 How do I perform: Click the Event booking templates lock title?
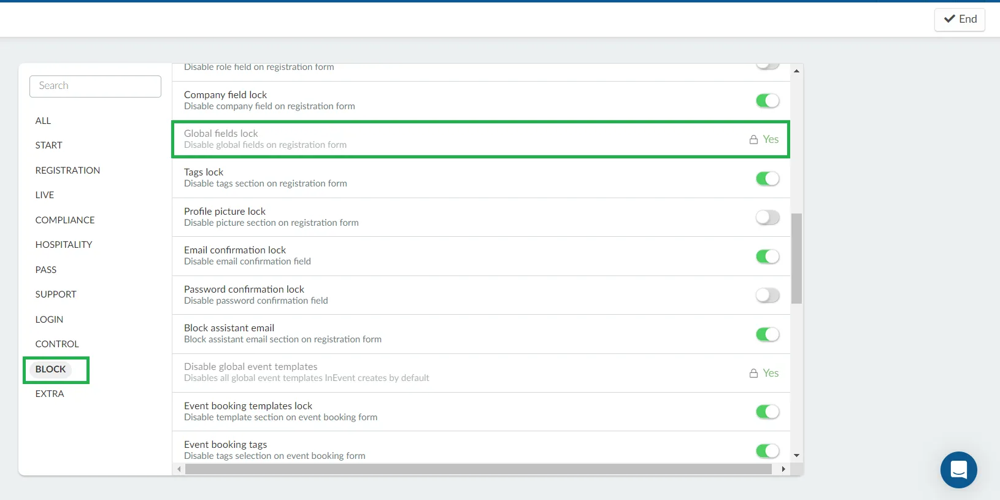(x=248, y=406)
